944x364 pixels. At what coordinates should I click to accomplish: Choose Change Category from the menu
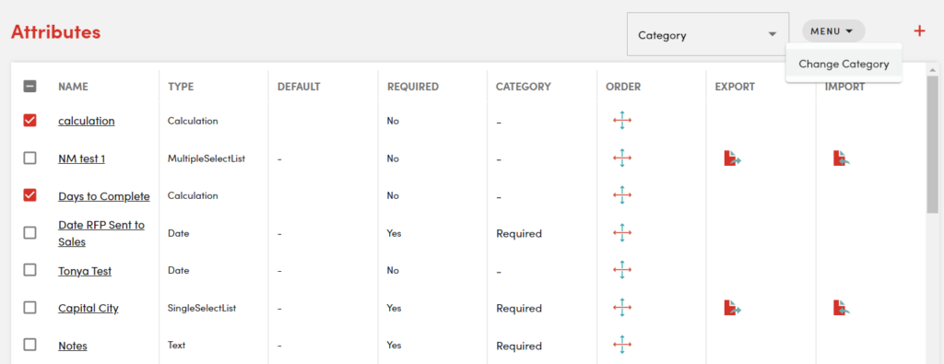pyautogui.click(x=844, y=64)
